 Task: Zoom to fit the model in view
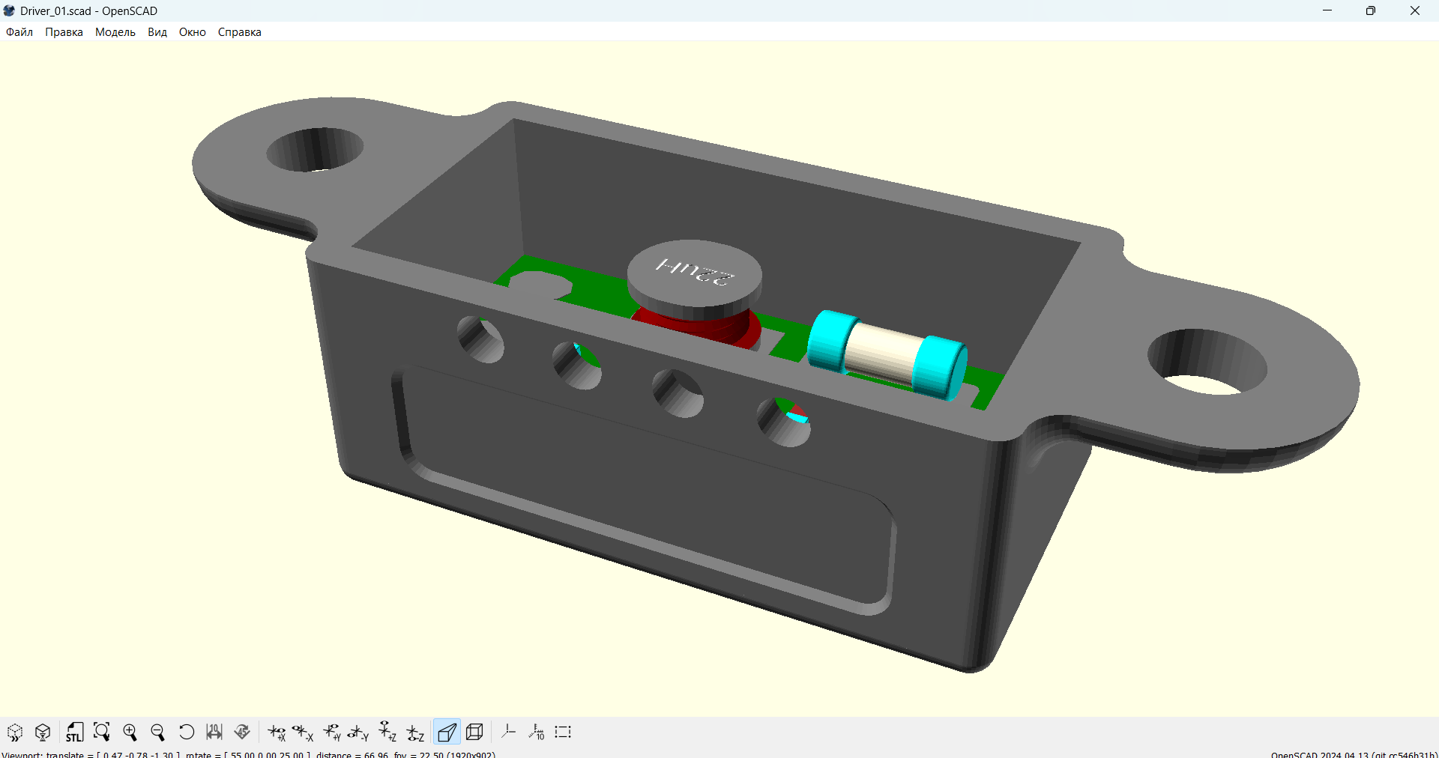coord(102,732)
